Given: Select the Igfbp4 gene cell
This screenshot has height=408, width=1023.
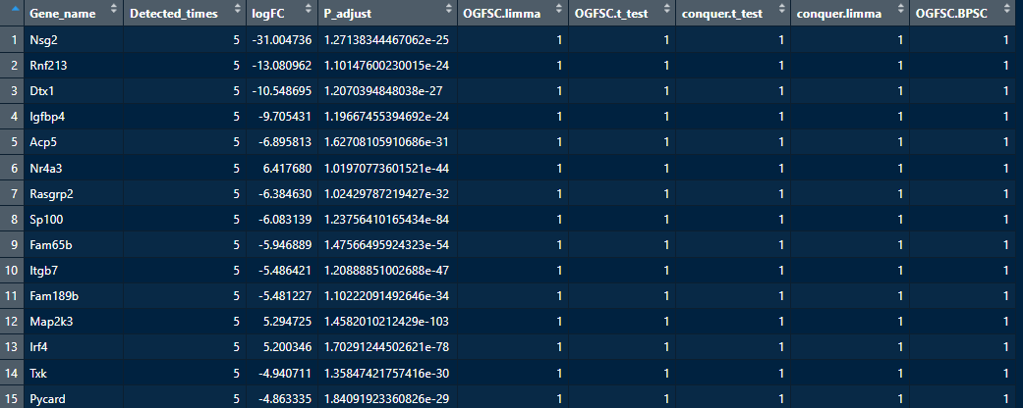Looking at the screenshot, I should (73, 117).
